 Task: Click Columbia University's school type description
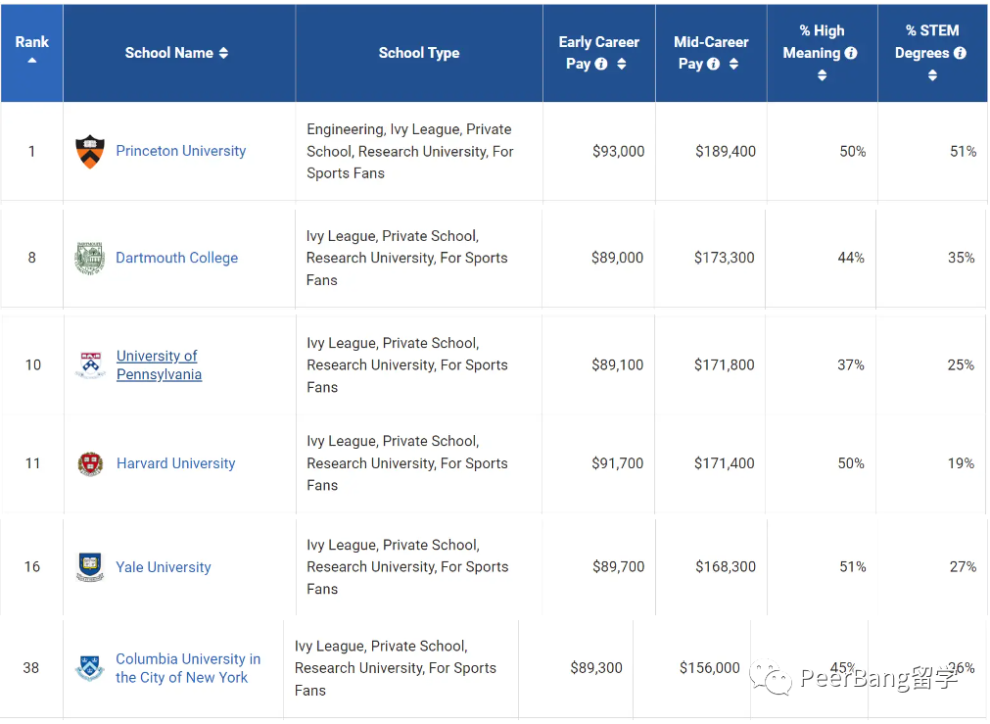(x=396, y=668)
